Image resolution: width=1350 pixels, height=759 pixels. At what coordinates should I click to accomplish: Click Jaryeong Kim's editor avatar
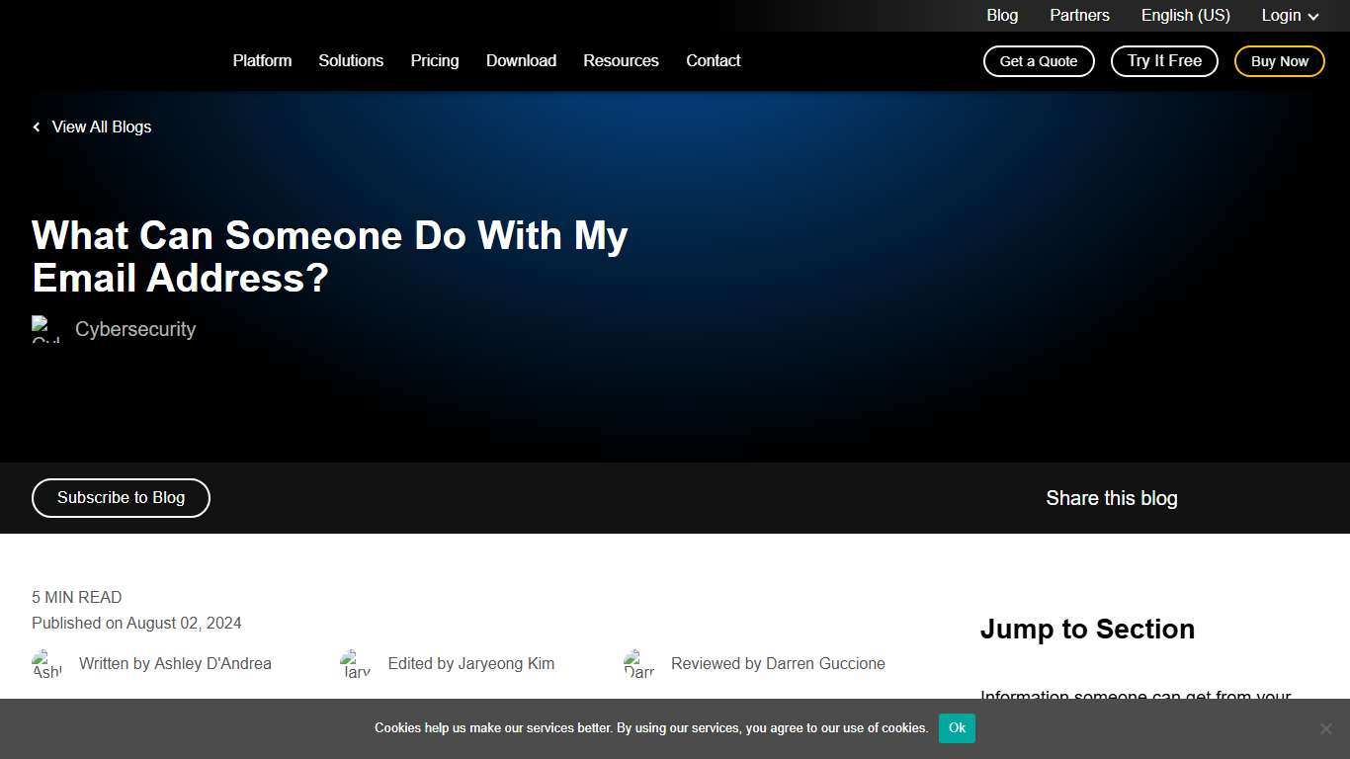pyautogui.click(x=356, y=664)
